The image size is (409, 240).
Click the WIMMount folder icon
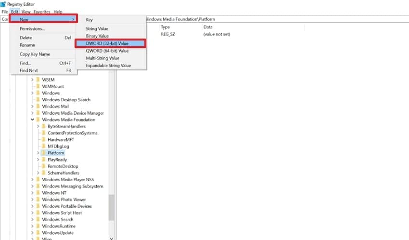pyautogui.click(x=38, y=86)
